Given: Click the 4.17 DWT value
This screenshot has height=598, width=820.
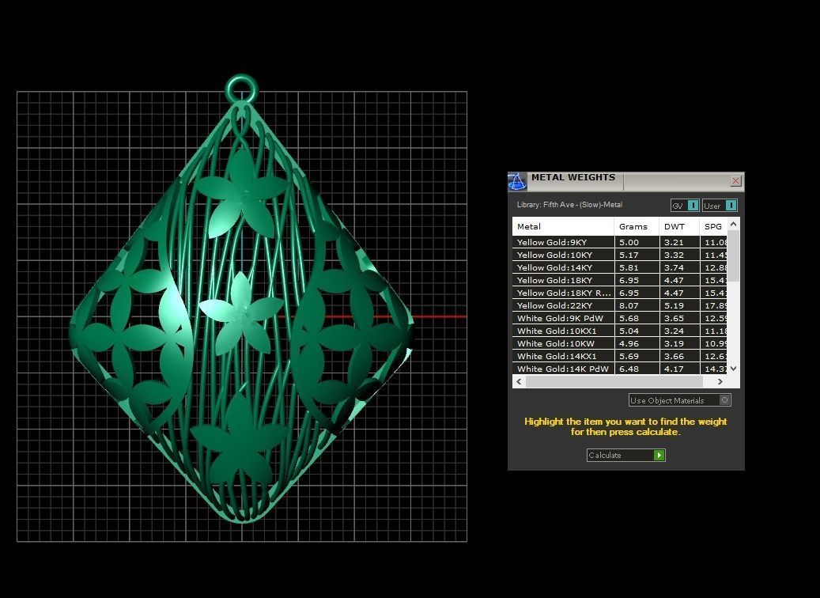Looking at the screenshot, I should point(674,369).
